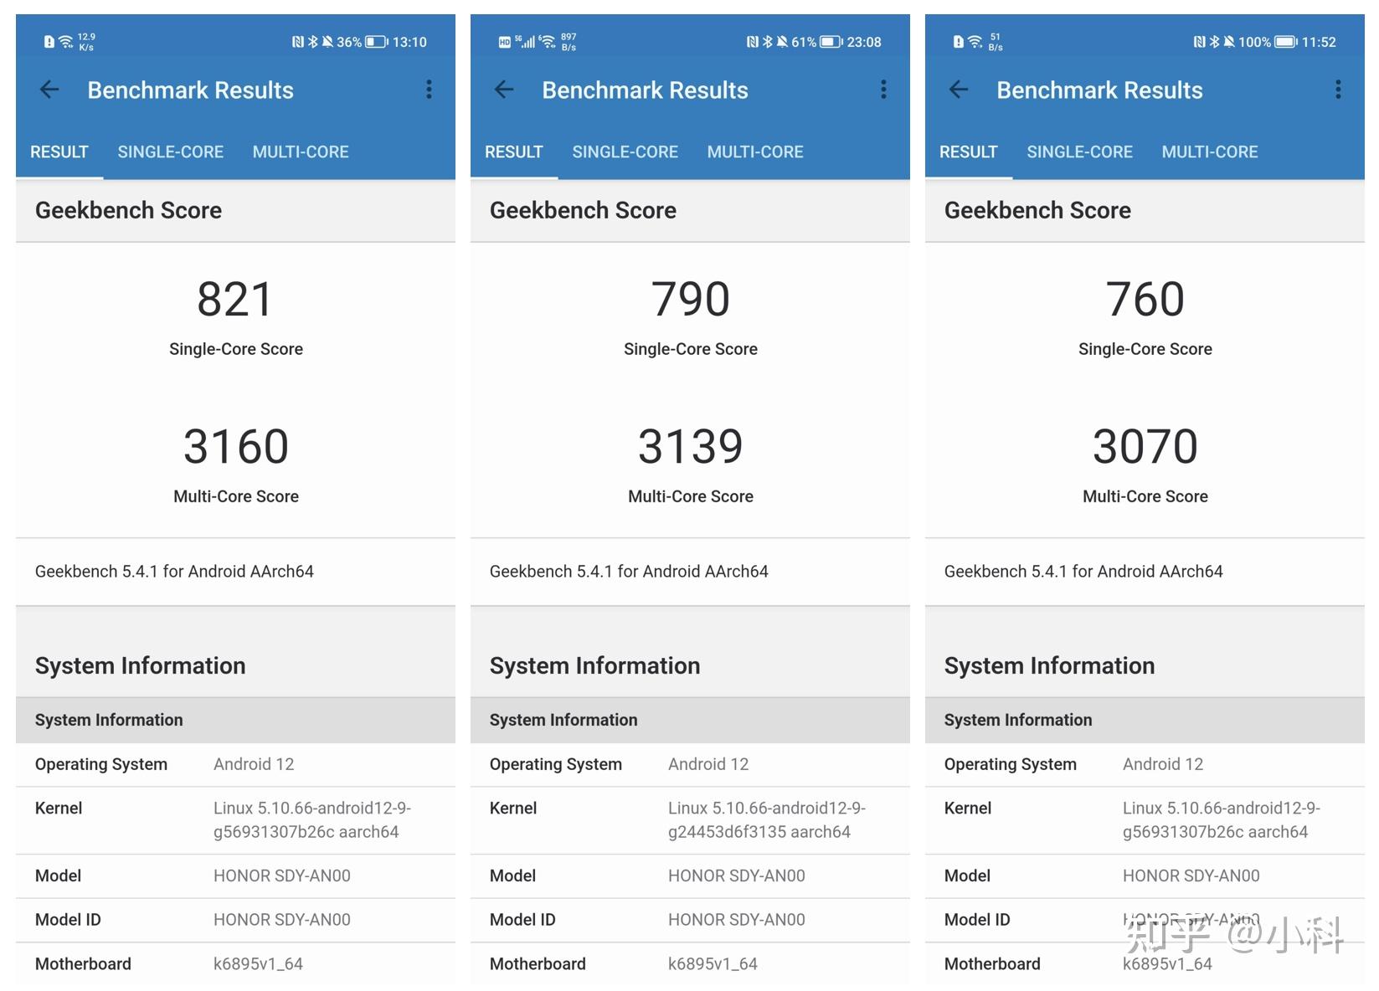Tap the Bluetooth icon in the 13:10 status bar
1379x991 pixels.
coord(312,42)
